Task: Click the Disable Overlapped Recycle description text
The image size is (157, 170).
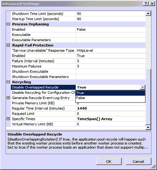Action: (x=78, y=143)
